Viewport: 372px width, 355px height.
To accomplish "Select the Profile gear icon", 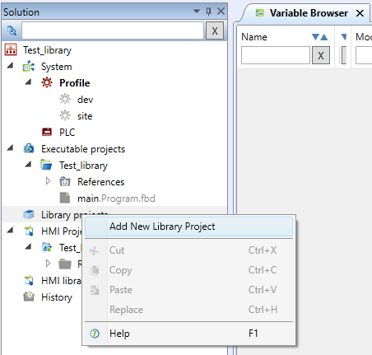I will click(x=47, y=82).
